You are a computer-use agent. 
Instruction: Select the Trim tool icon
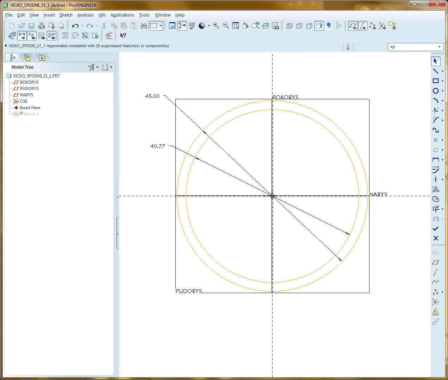pyautogui.click(x=436, y=209)
